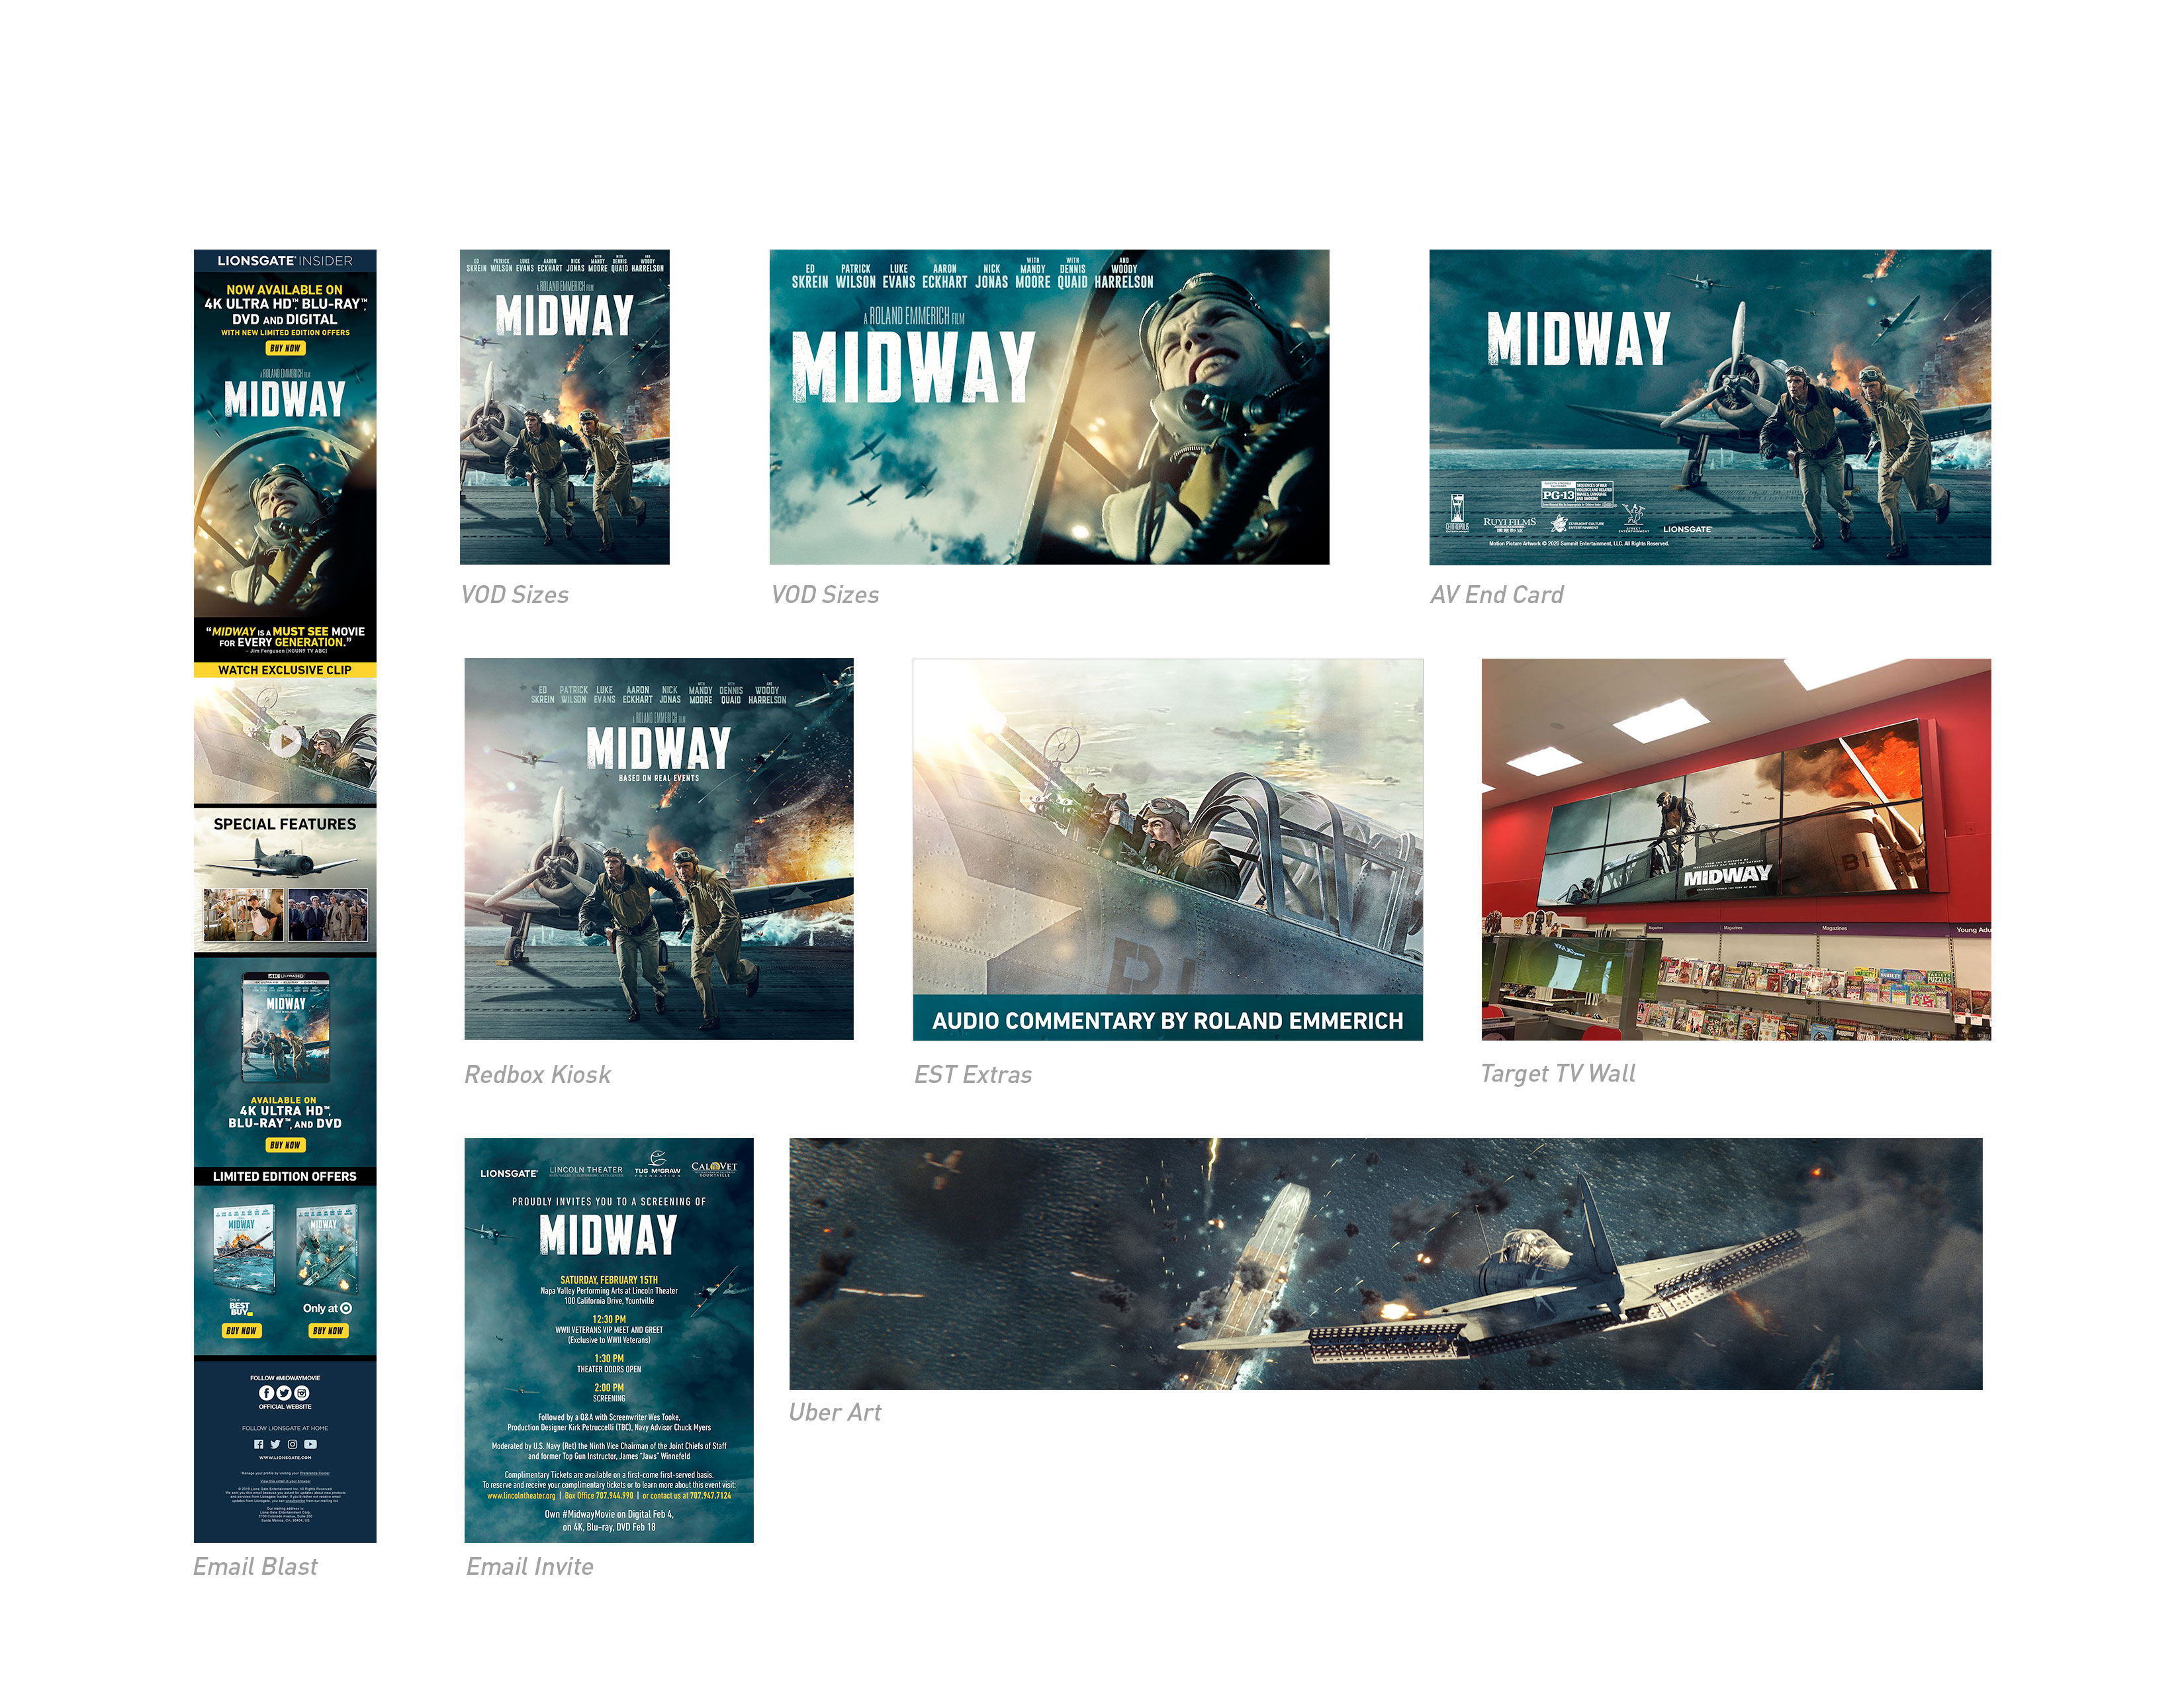Click the Target TV Wall photo

(x=1735, y=848)
